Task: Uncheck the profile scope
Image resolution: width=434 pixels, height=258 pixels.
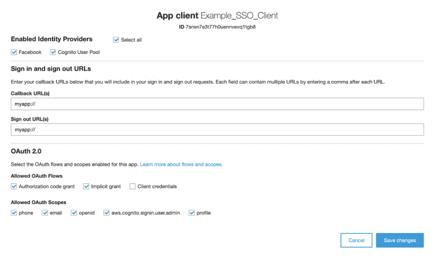Action: [x=192, y=213]
